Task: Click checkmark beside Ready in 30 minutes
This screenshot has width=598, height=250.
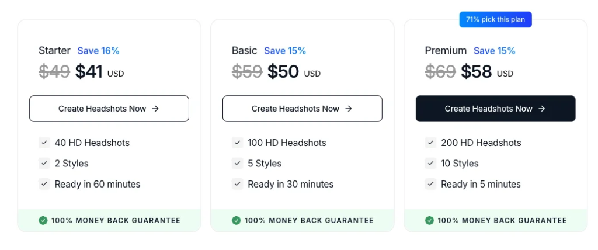Action: click(237, 184)
